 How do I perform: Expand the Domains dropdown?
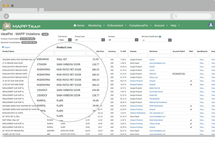tap(137, 40)
